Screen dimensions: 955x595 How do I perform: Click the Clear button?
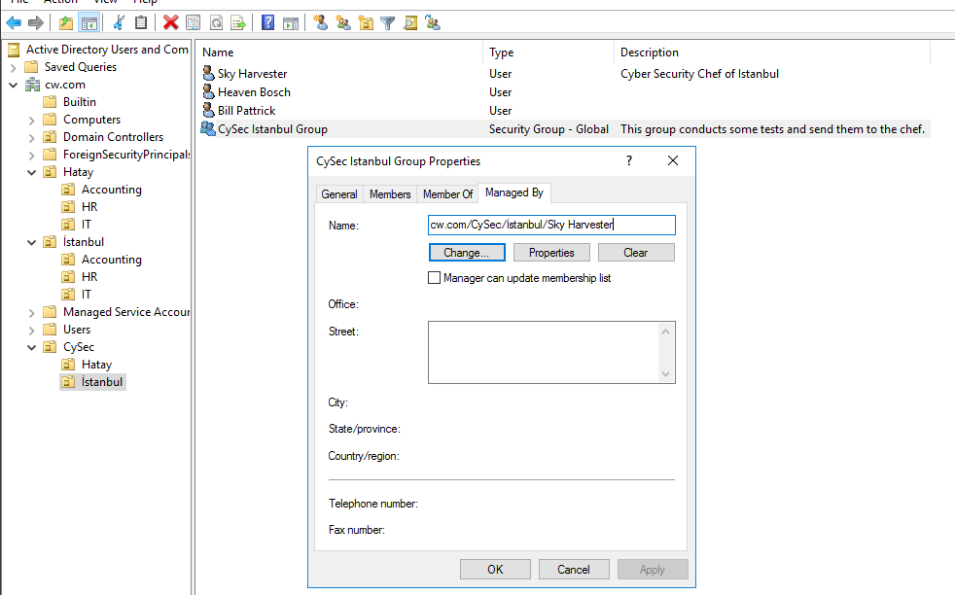point(635,253)
